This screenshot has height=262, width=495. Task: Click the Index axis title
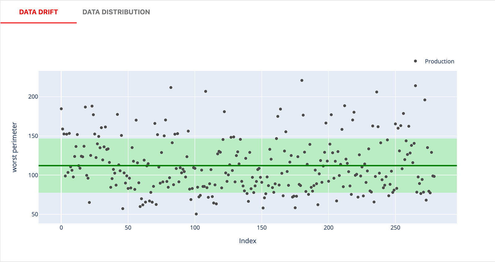[x=247, y=241]
